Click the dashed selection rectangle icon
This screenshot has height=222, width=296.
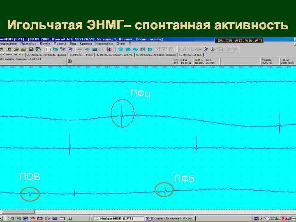click(48, 49)
